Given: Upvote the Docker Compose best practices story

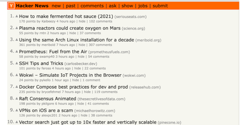Looking at the screenshot, I should click(17, 87).
